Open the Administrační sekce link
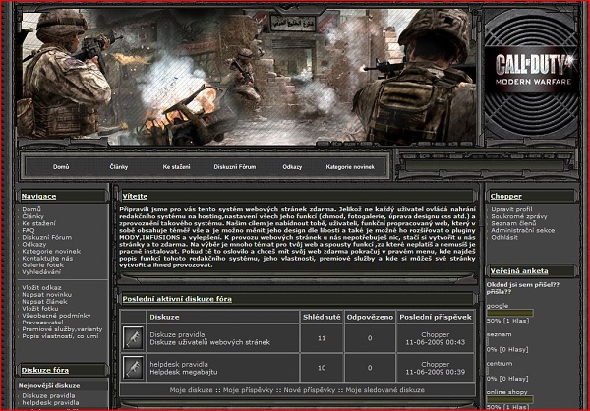 pos(523,230)
